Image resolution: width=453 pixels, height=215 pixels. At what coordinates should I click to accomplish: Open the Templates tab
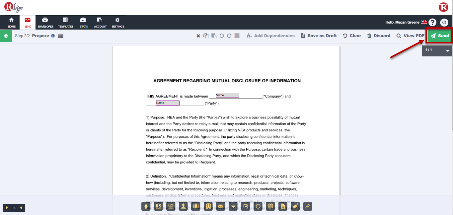[x=66, y=23]
